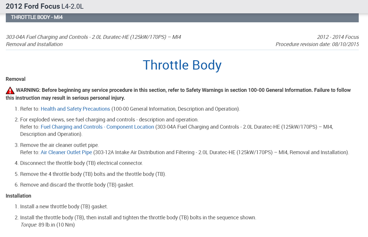Click the Removal section heading
The image size is (368, 237).
[x=16, y=79]
